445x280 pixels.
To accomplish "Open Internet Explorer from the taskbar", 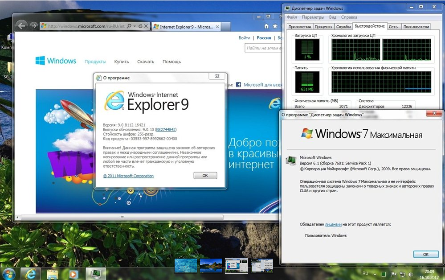I will tap(30, 274).
